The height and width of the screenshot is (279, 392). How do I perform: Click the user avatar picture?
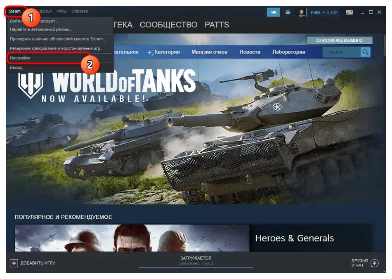302,12
